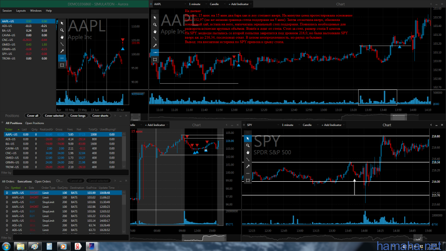The image size is (446, 251).
Task: Open File Explorer from the taskbar
Action: pyautogui.click(x=20, y=246)
